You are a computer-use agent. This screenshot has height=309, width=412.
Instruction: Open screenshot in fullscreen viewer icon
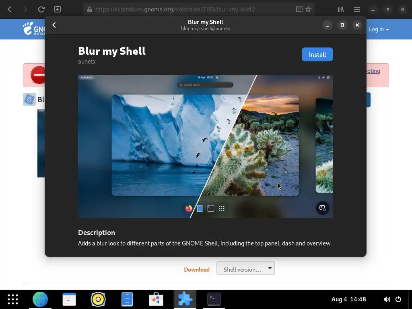tap(322, 208)
